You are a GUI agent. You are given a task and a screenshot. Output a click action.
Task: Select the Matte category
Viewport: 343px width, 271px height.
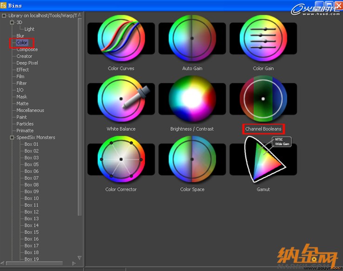click(x=22, y=104)
